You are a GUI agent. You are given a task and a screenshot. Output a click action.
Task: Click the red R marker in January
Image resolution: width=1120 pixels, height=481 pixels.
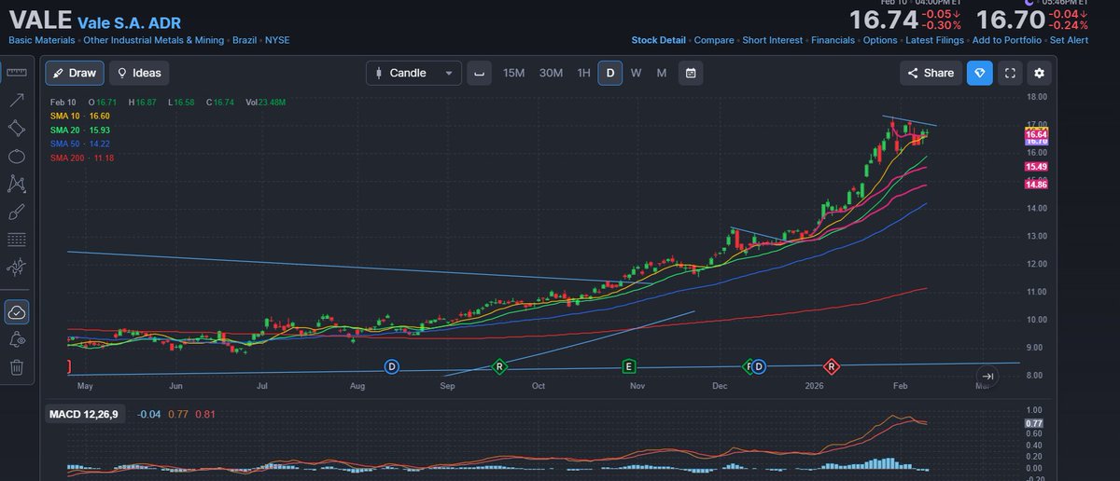[832, 367]
